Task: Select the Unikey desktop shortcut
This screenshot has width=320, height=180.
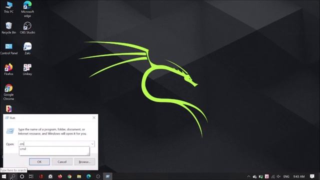Action: [x=27, y=69]
